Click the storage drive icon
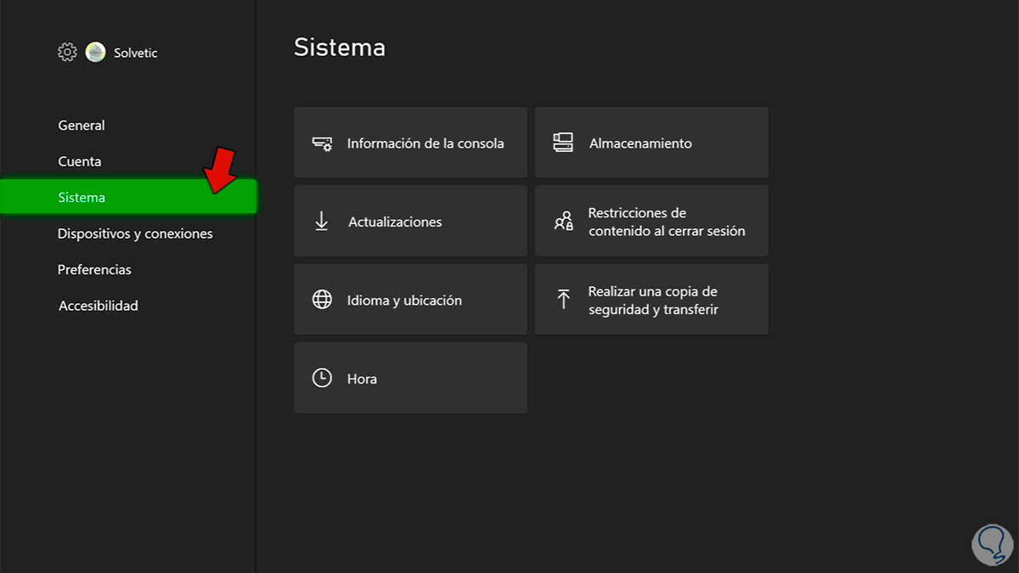1019x573 pixels. click(x=563, y=143)
